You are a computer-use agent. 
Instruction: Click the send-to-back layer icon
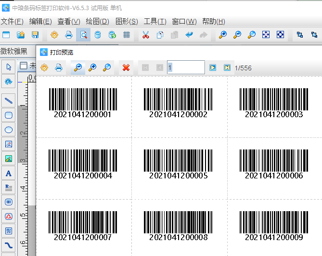pos(314,35)
